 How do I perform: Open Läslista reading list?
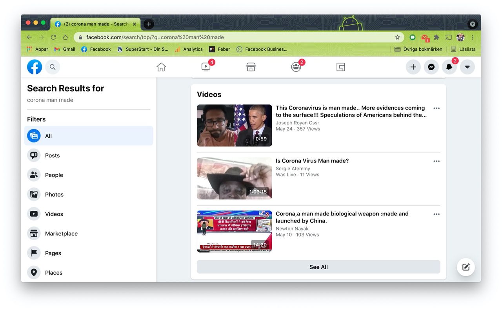coord(463,49)
